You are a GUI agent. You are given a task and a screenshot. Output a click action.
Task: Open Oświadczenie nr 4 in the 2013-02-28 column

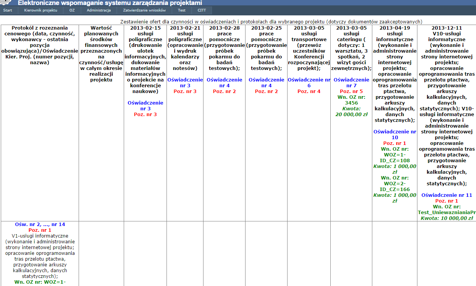pos(224,83)
